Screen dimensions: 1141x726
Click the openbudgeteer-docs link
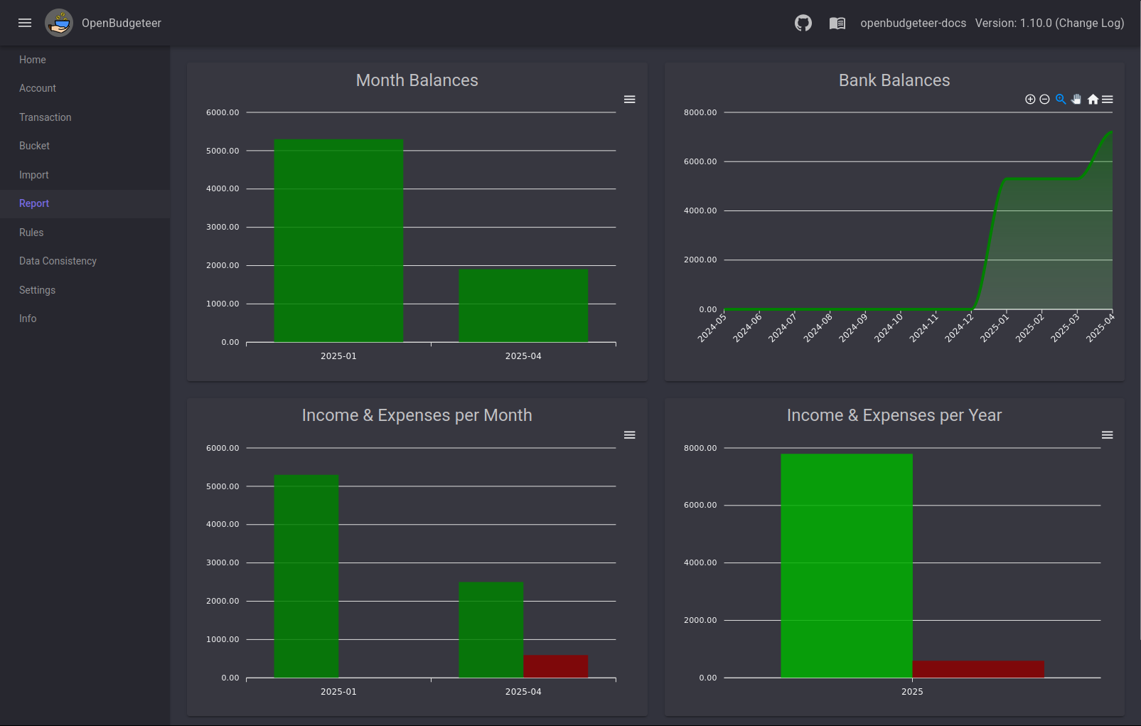913,23
